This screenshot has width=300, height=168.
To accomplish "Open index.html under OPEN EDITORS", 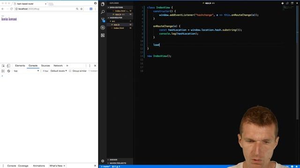I will click(x=120, y=11).
